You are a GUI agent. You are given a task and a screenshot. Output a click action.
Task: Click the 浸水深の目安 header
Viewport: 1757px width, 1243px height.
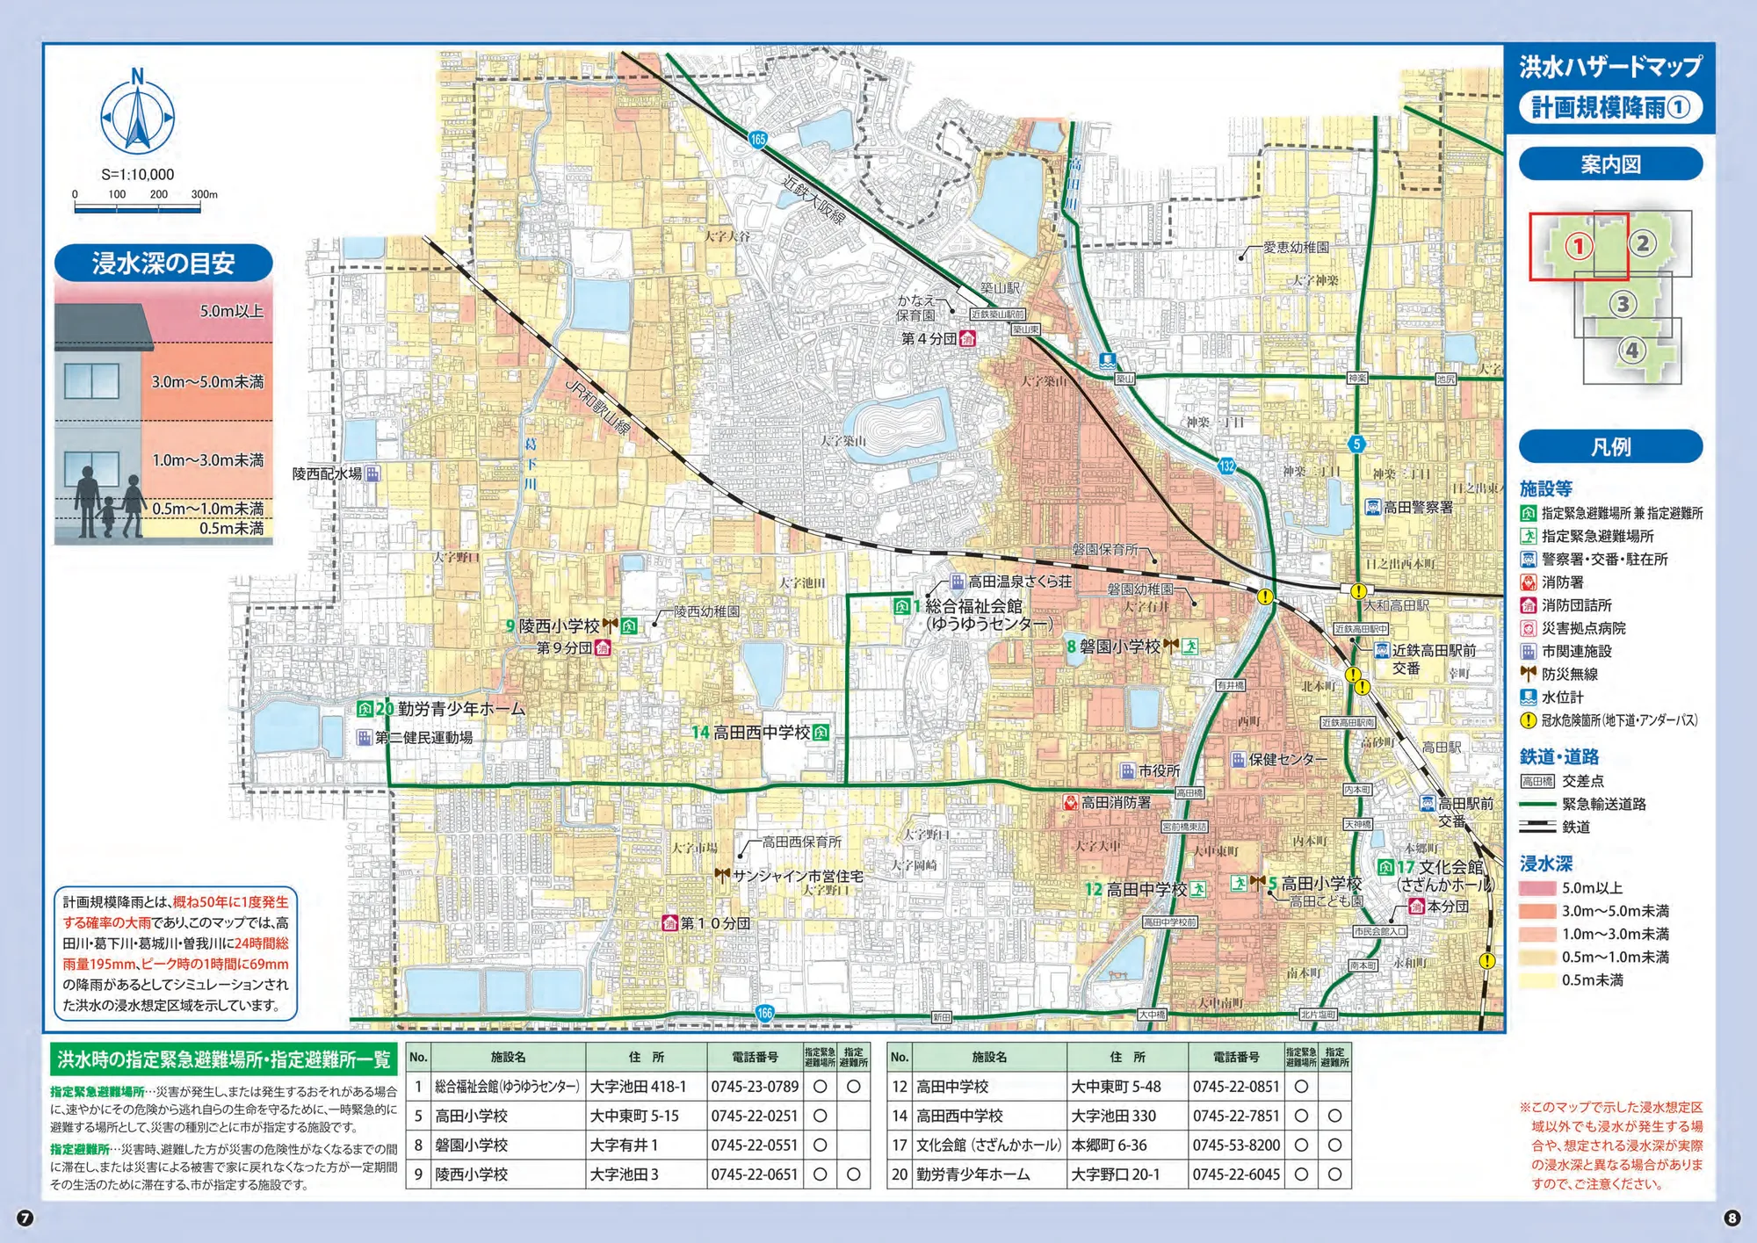pos(163,263)
